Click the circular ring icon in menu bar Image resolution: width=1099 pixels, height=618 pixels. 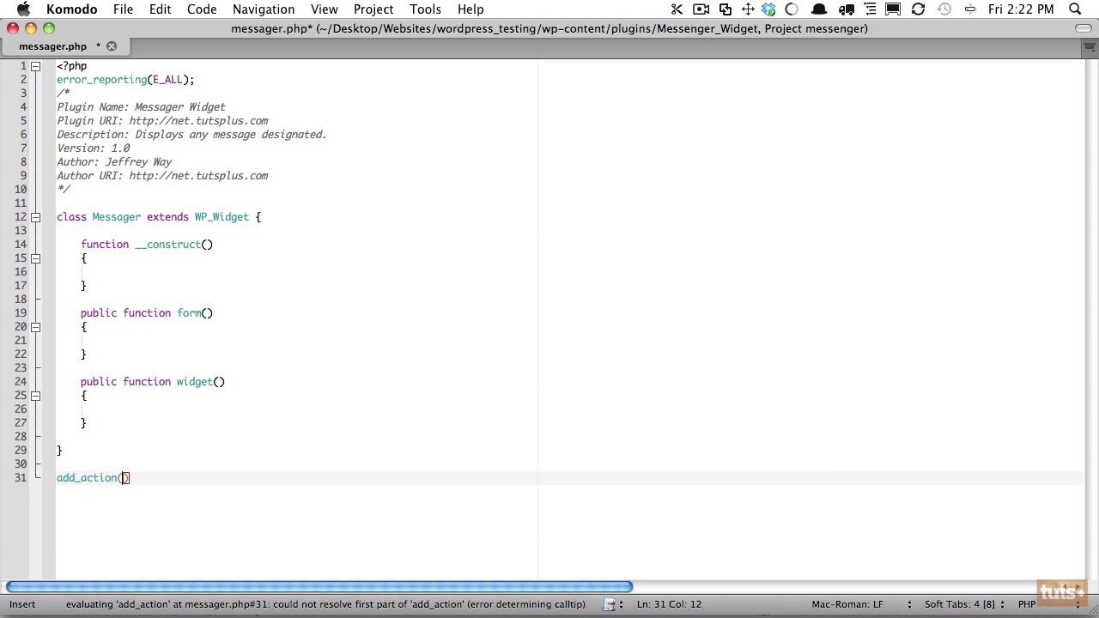tap(792, 9)
